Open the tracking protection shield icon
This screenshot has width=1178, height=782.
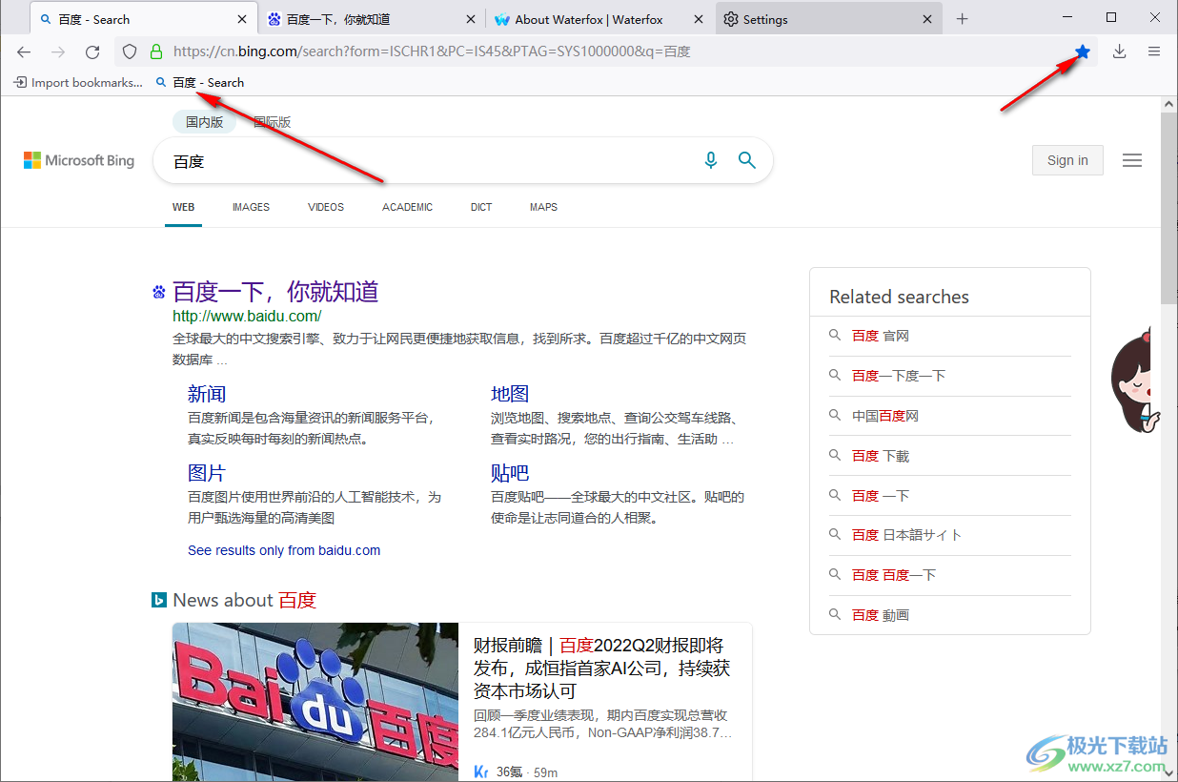pyautogui.click(x=130, y=51)
